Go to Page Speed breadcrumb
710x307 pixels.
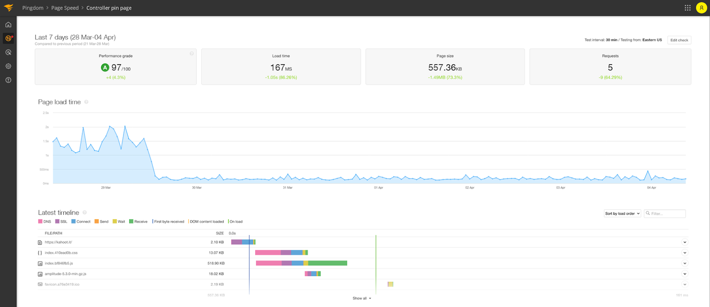click(65, 8)
